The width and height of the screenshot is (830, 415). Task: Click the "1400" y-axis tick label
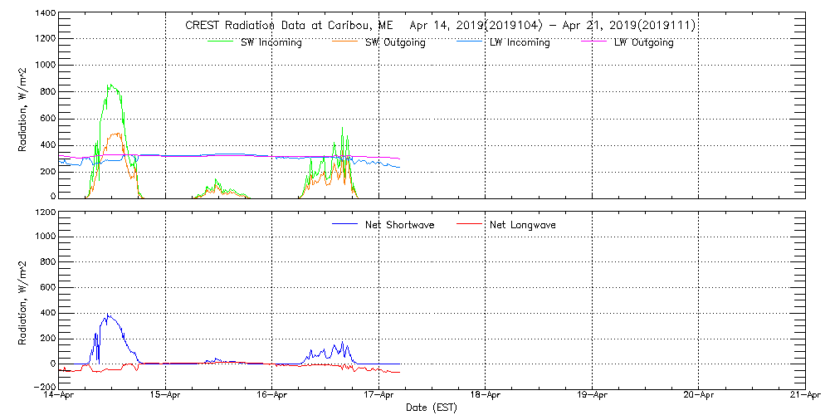pyautogui.click(x=44, y=12)
